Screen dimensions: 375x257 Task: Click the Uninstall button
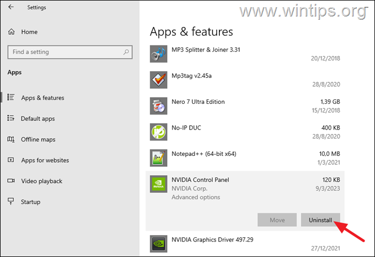[x=321, y=220]
